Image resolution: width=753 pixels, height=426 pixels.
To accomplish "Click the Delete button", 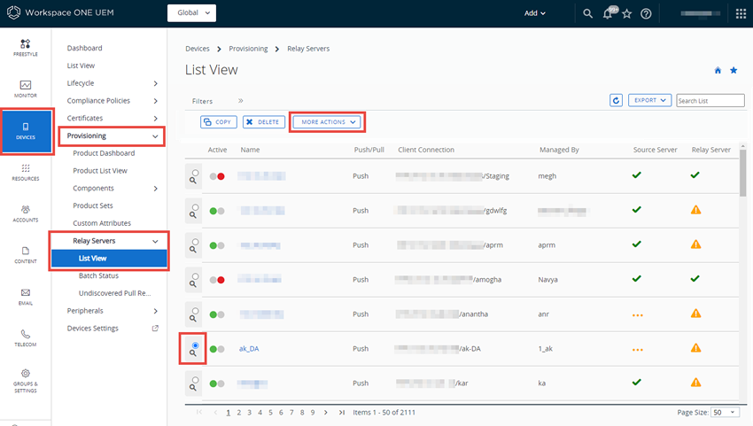I will point(264,122).
